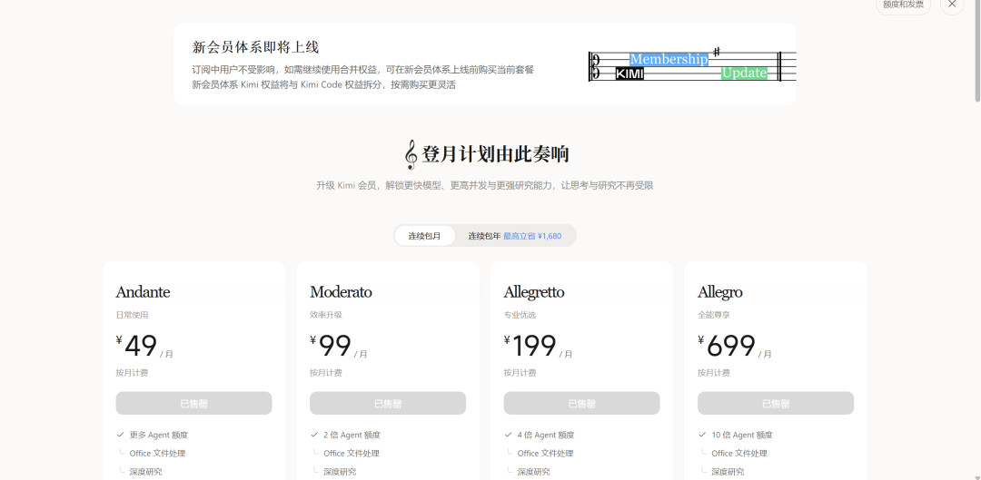Click the 最高立省 ¥1,680 label
This screenshot has width=981, height=480.
(531, 236)
